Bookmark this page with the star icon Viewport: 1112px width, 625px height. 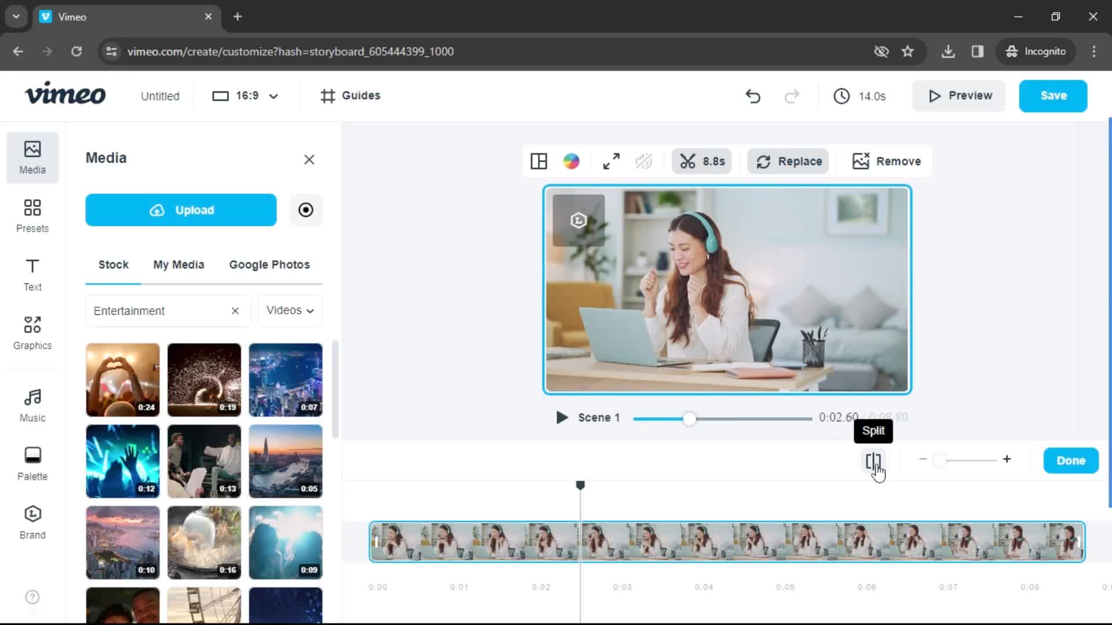[908, 52]
